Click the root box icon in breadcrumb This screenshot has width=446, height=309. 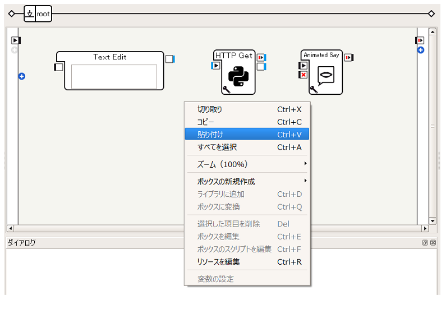30,13
